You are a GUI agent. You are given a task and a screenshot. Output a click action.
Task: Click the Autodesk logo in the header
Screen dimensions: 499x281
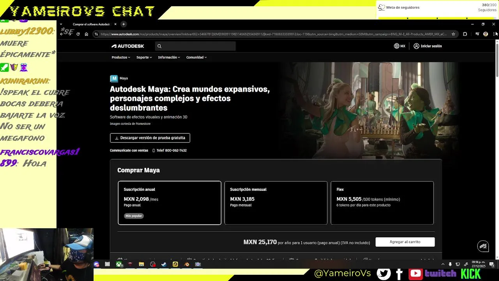tap(127, 46)
